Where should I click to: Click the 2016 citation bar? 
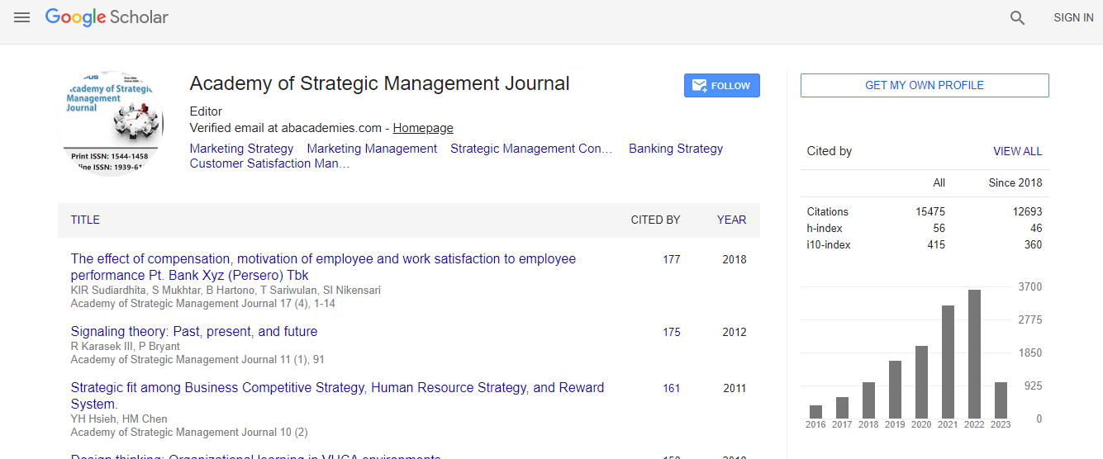coord(815,412)
